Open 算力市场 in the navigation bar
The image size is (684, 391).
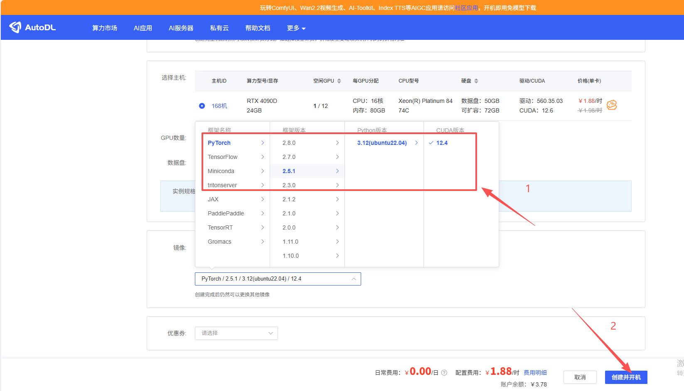coord(104,28)
